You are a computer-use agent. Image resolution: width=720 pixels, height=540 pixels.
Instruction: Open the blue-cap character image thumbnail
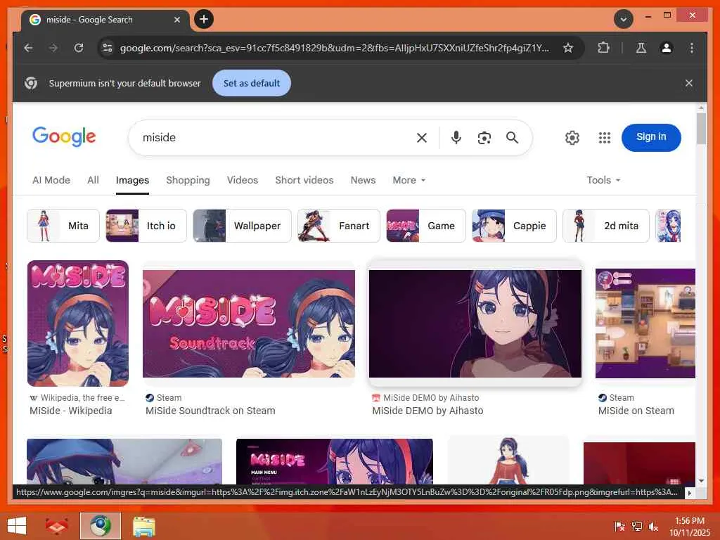coord(124,461)
